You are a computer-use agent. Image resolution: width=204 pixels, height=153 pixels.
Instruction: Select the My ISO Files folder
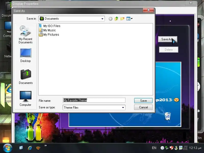(49, 26)
